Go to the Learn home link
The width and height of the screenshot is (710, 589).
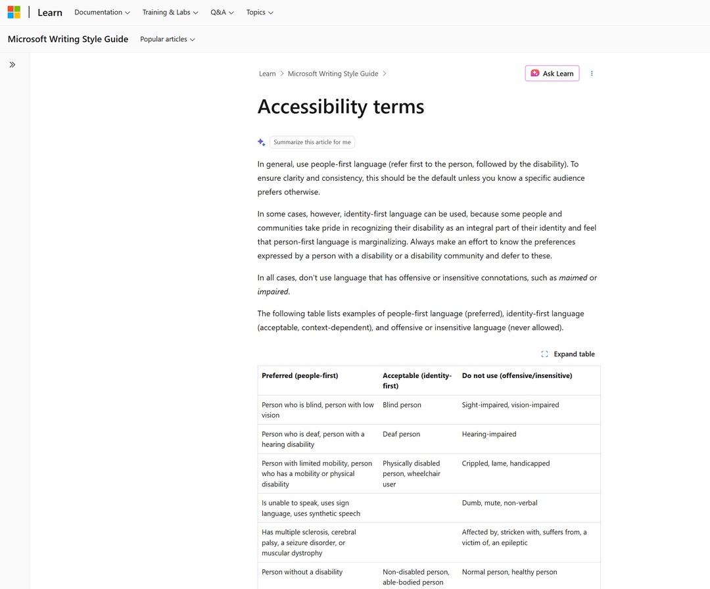pos(50,12)
